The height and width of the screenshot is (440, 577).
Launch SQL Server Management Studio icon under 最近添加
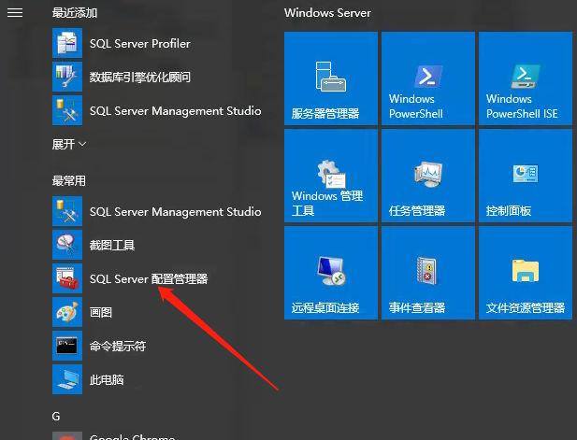click(x=67, y=110)
